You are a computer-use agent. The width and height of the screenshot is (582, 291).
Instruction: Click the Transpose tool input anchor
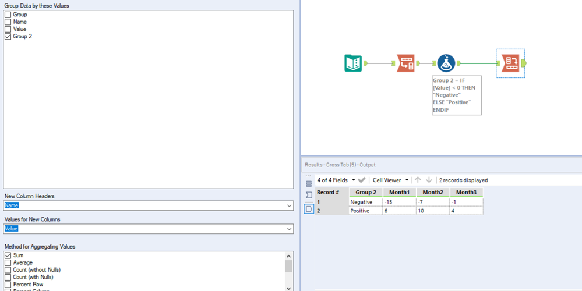pos(394,63)
